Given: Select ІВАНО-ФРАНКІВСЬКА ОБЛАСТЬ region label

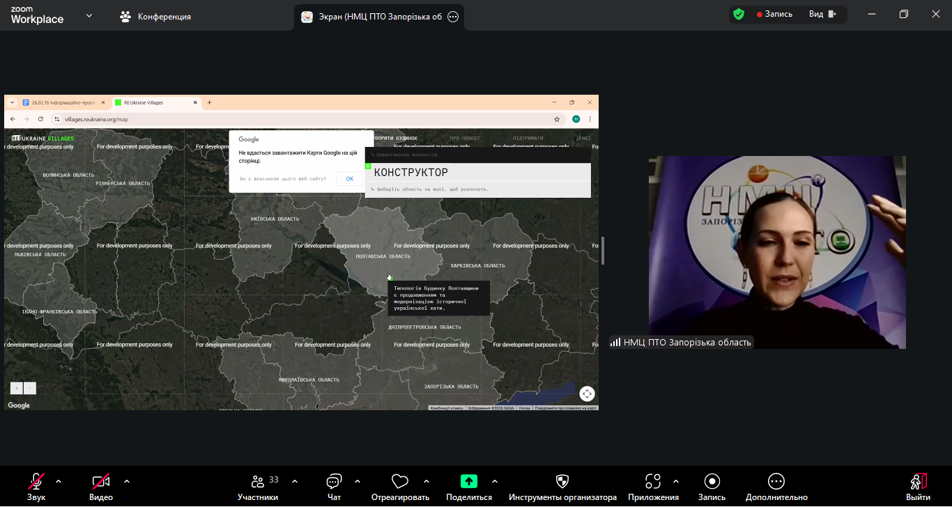Looking at the screenshot, I should (59, 311).
